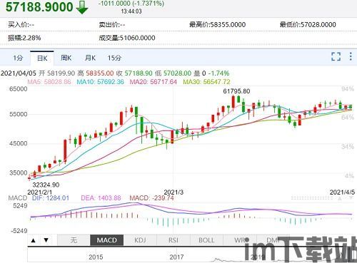The image size is (357, 263).
Task: Click the 2015 mark on timeline navigator
Action: coord(96,257)
